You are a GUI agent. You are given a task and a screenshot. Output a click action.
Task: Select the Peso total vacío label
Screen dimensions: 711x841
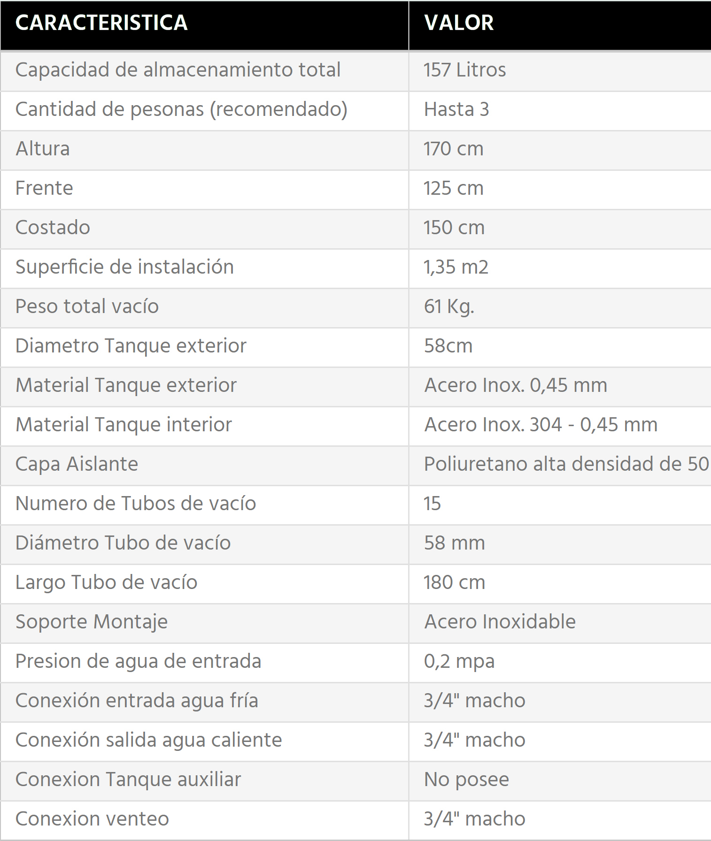pyautogui.click(x=87, y=306)
